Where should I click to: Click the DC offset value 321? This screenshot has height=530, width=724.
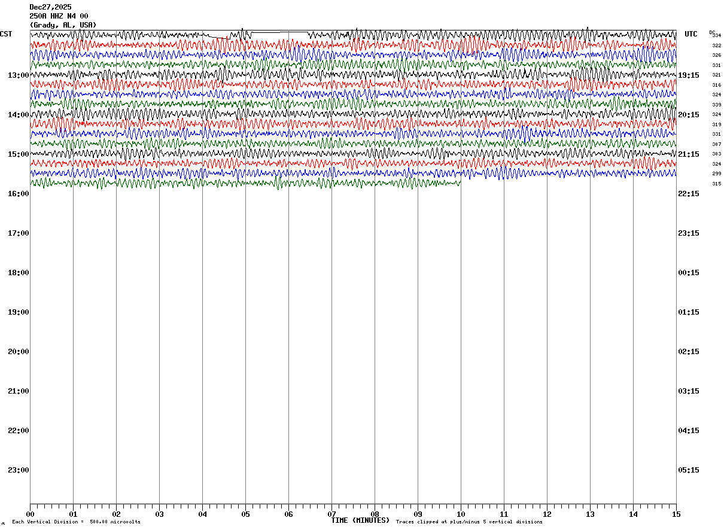[717, 75]
